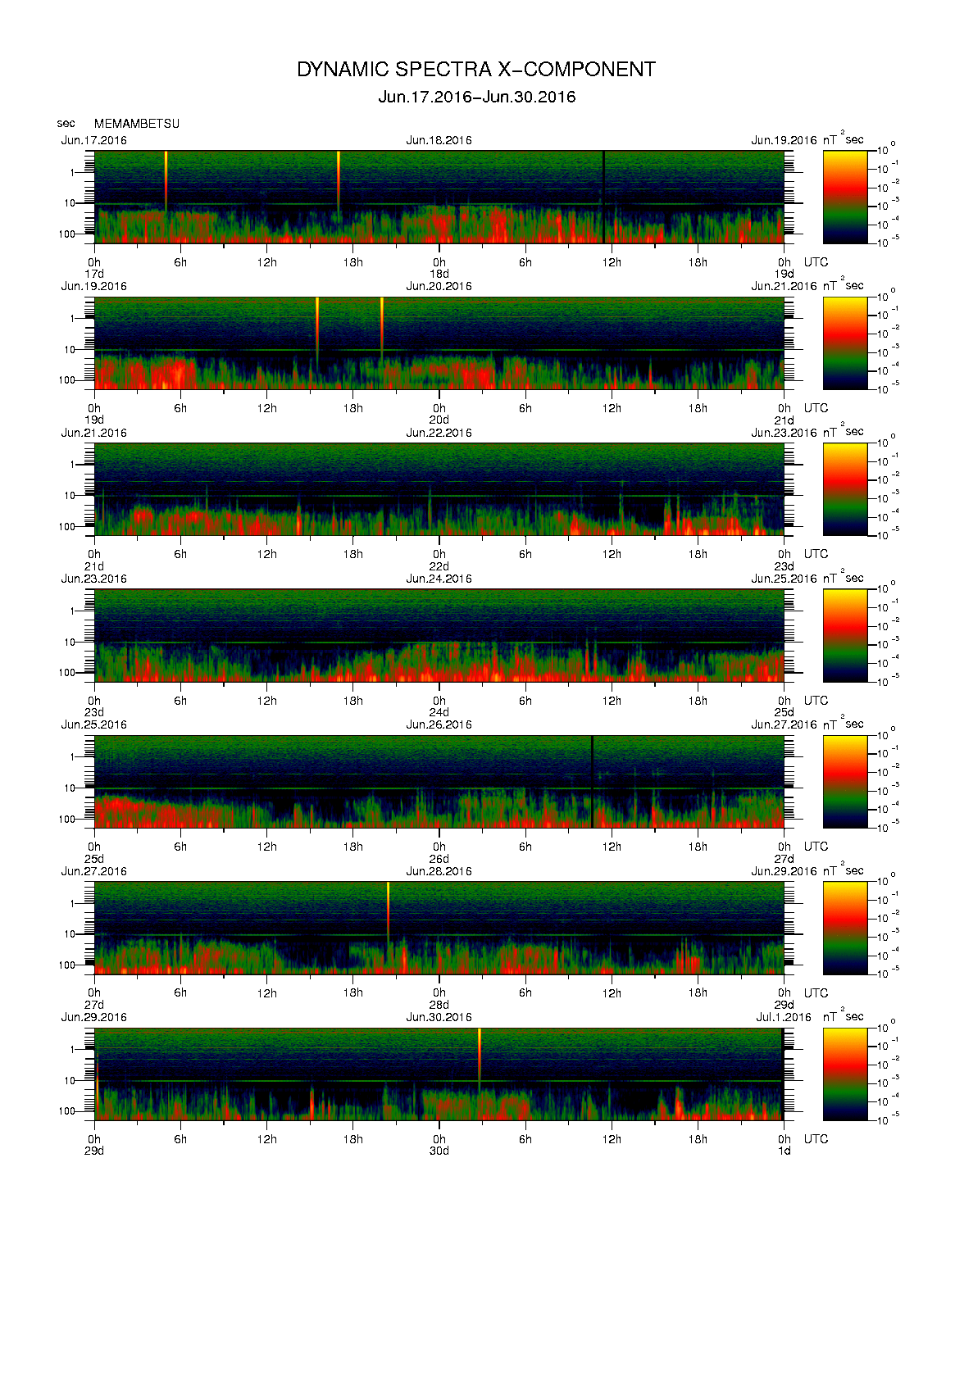Click the color scale bar beside the Jun.21–23 spectrogram
The width and height of the screenshot is (955, 1376).
point(845,489)
